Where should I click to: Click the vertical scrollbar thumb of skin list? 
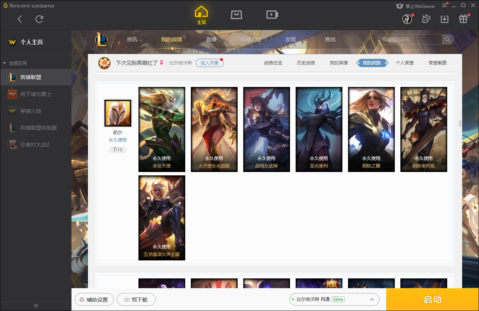pyautogui.click(x=460, y=124)
